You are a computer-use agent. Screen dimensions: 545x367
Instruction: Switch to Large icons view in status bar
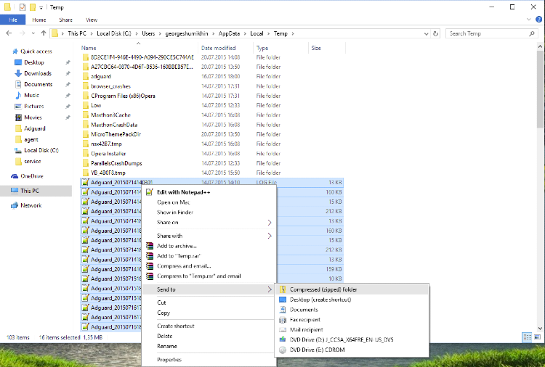[x=537, y=337]
